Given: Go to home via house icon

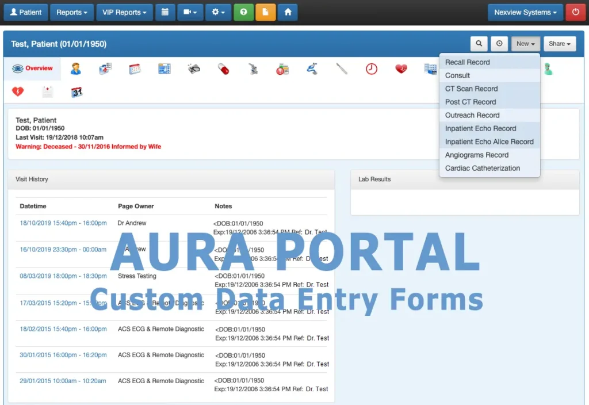Looking at the screenshot, I should tap(288, 12).
